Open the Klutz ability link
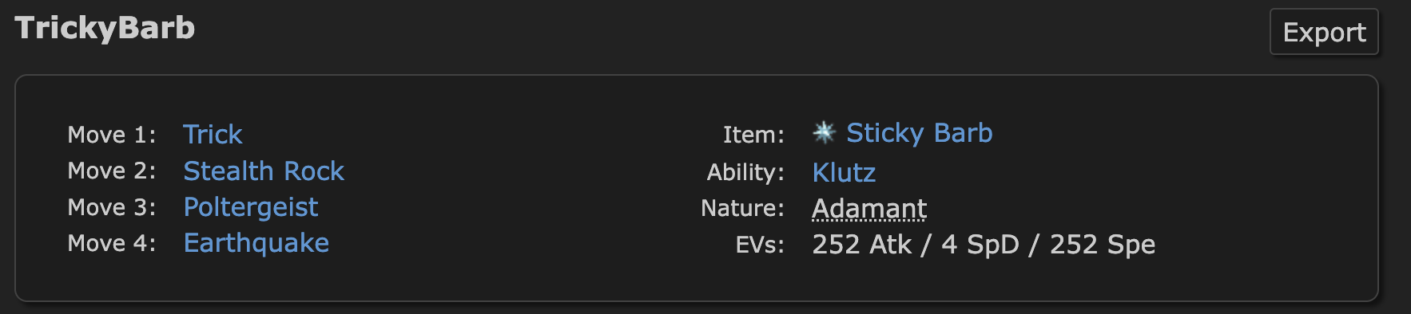This screenshot has width=1411, height=314. click(x=844, y=172)
